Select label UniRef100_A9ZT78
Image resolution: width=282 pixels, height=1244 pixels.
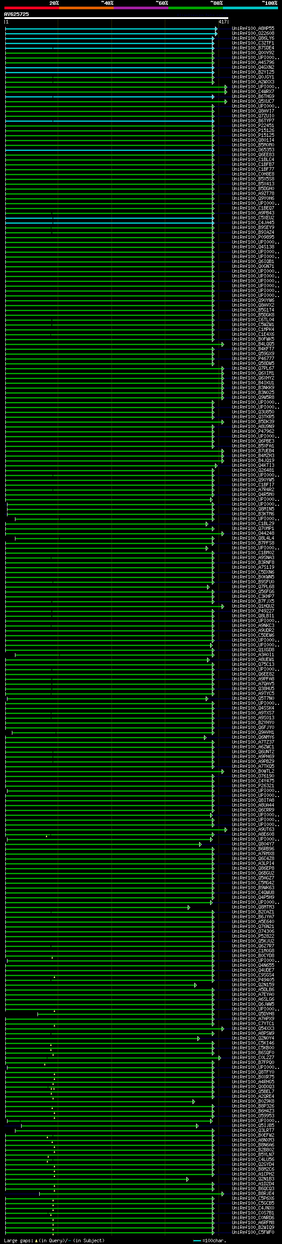[x=253, y=194]
